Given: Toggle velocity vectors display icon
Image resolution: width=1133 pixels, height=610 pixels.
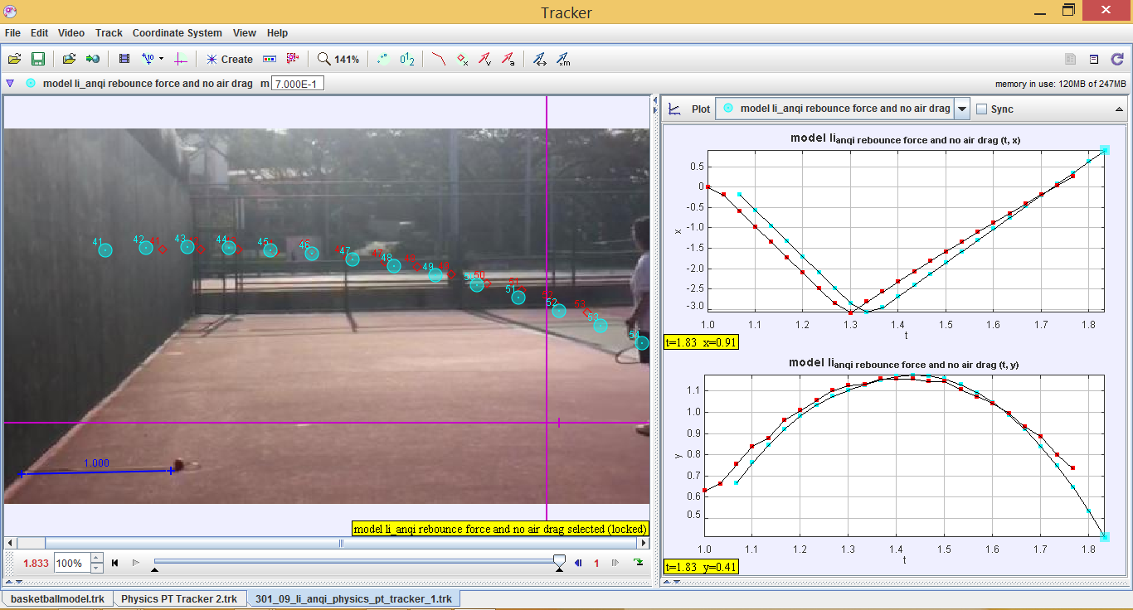Looking at the screenshot, I should (484, 59).
